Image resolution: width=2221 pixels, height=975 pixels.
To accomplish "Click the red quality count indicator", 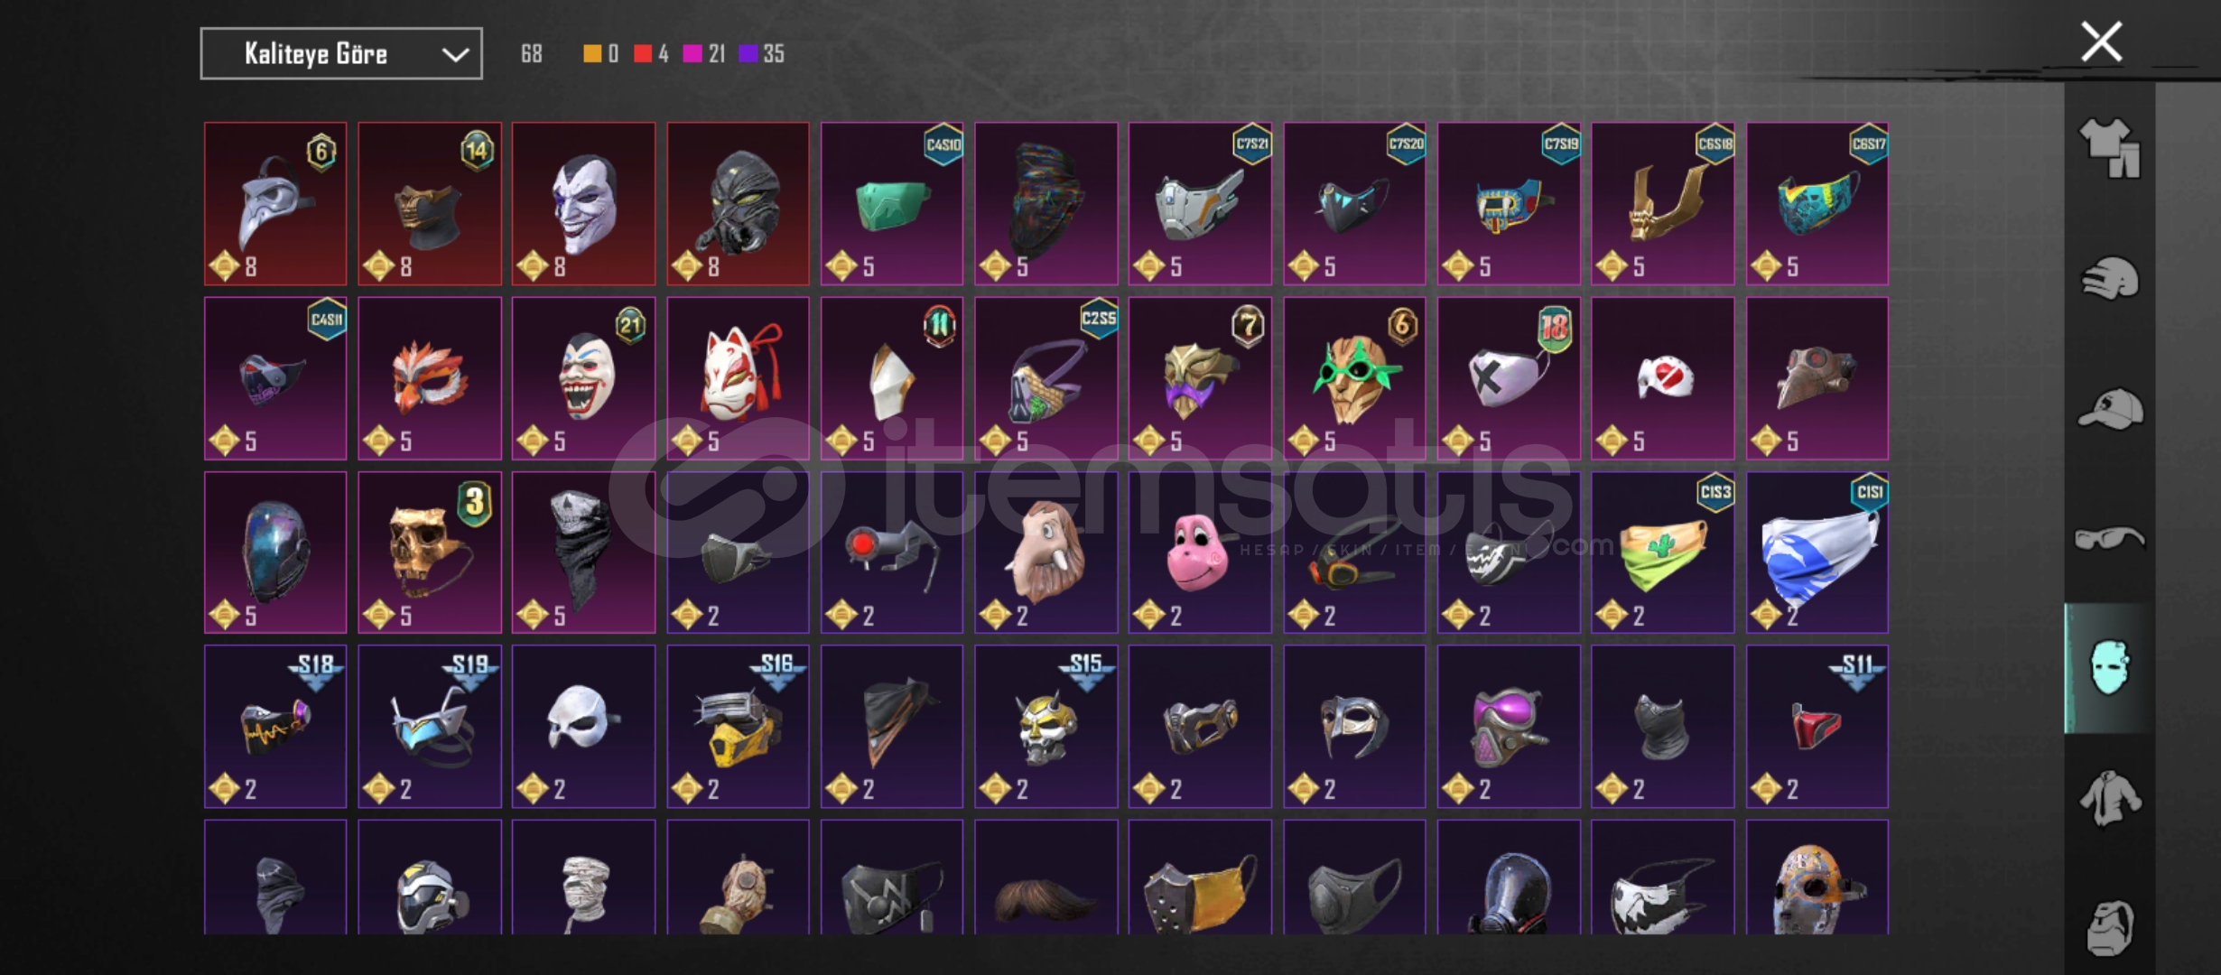I will click(651, 54).
